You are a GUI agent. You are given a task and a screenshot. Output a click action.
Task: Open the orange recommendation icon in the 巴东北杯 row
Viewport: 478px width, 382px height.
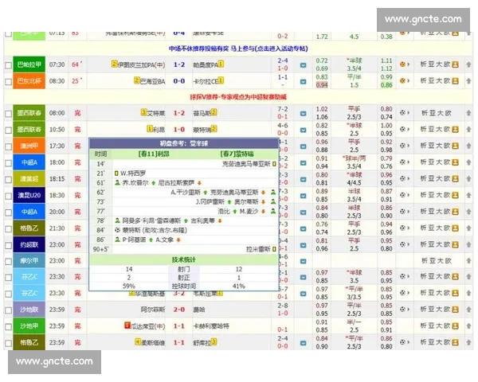[x=455, y=81]
